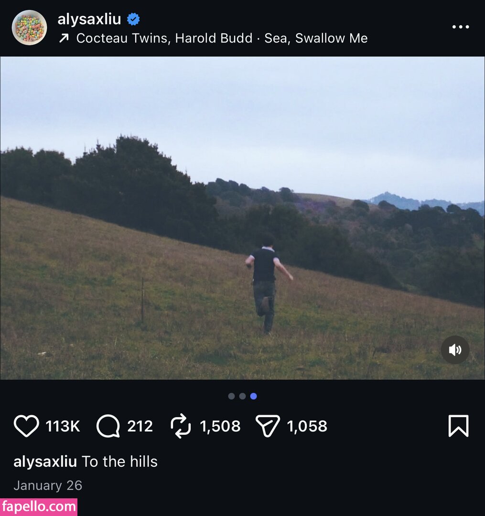This screenshot has width=485, height=516.
Task: Click the blue verified badge
Action: [x=133, y=19]
